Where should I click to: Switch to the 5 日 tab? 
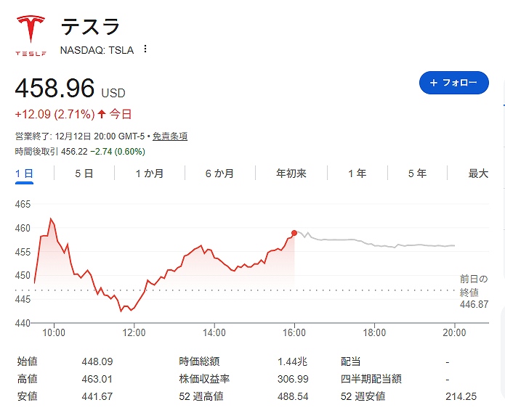click(x=84, y=173)
